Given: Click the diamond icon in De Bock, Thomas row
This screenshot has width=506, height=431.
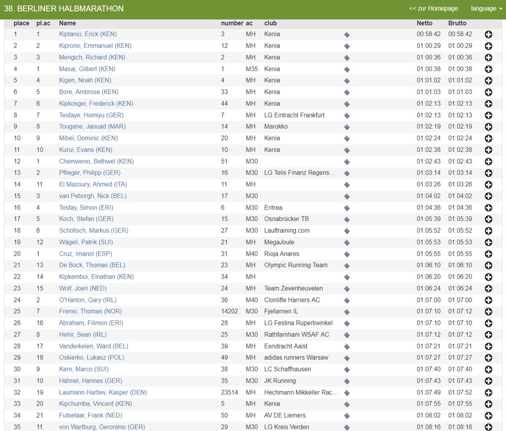Looking at the screenshot, I should click(347, 266).
